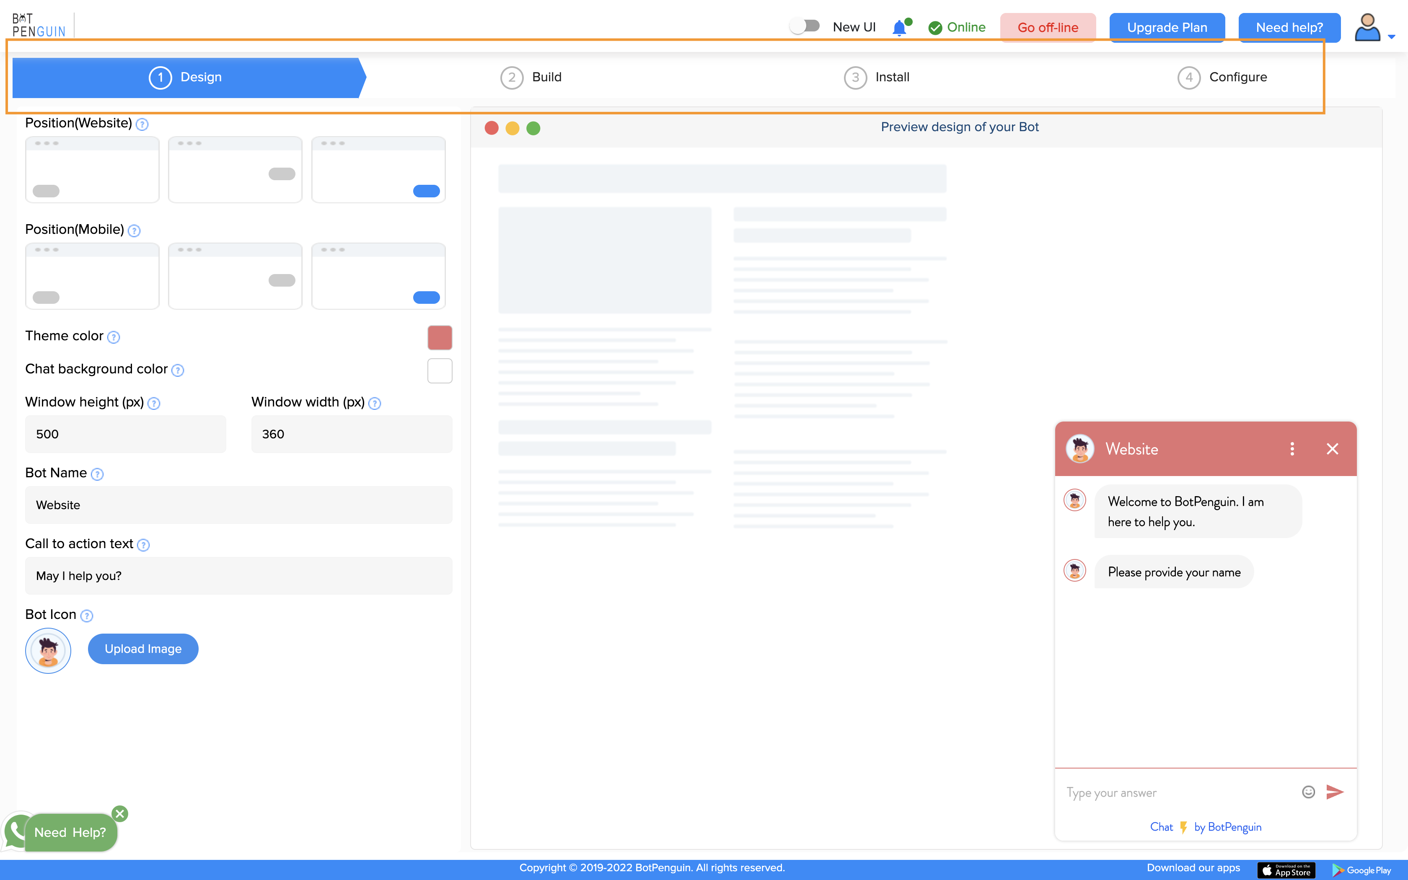1408x880 pixels.
Task: Open the chat widget three-dot menu
Action: click(1292, 449)
